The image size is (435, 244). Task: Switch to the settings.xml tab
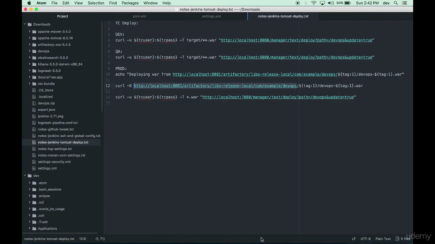(211, 16)
